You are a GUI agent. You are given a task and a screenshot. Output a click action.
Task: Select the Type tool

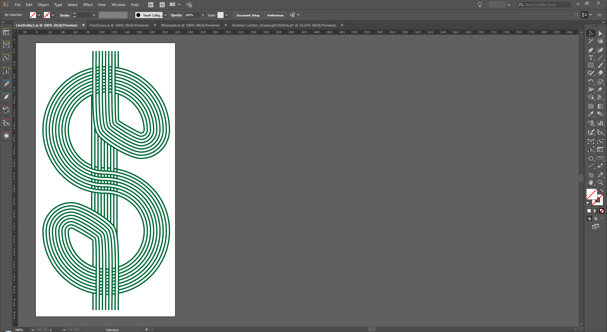click(x=591, y=58)
